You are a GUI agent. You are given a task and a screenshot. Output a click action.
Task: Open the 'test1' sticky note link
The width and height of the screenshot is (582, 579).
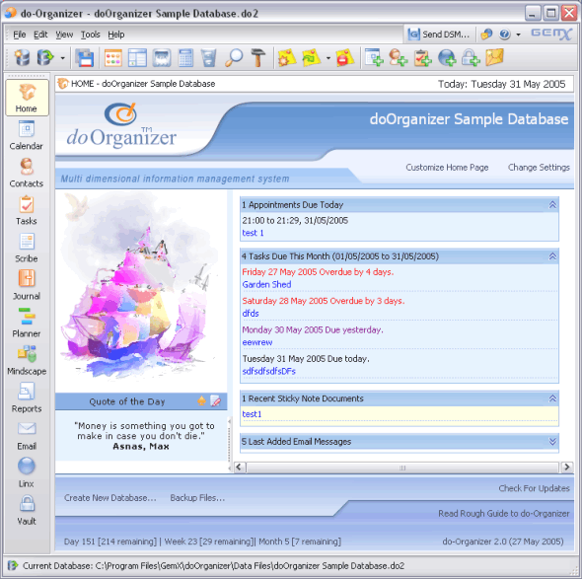coord(252,414)
